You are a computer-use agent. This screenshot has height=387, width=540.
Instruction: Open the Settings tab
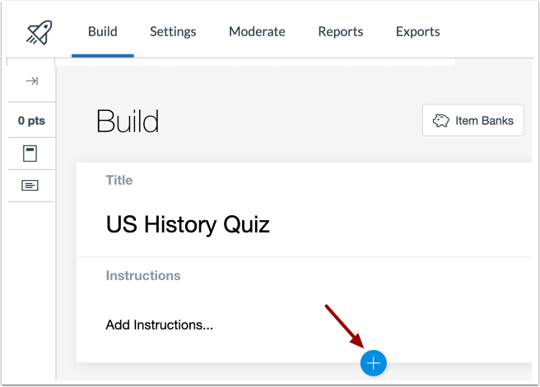(173, 32)
